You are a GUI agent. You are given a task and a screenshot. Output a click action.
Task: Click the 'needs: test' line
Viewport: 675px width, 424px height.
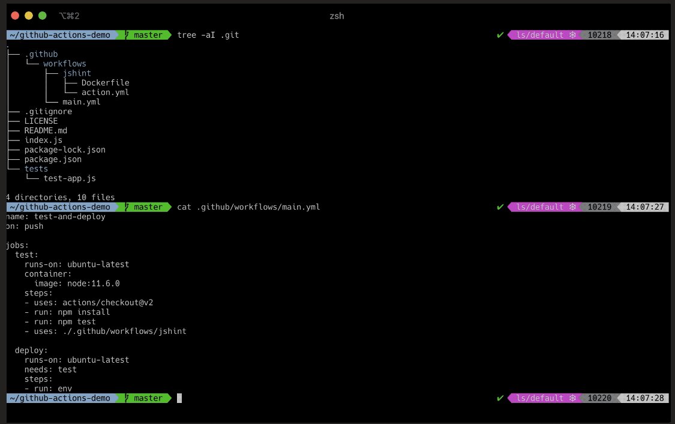pos(51,370)
